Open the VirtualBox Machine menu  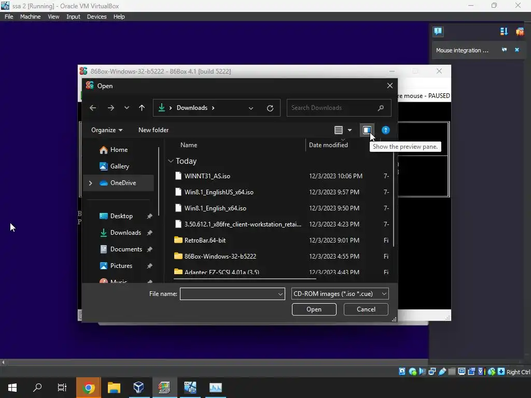30,17
